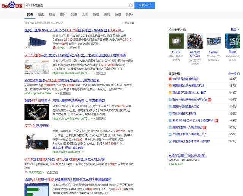Click the benchmark webpage thumbnail of second result
Viewport: 243px width, 196px height.
coord(37,67)
